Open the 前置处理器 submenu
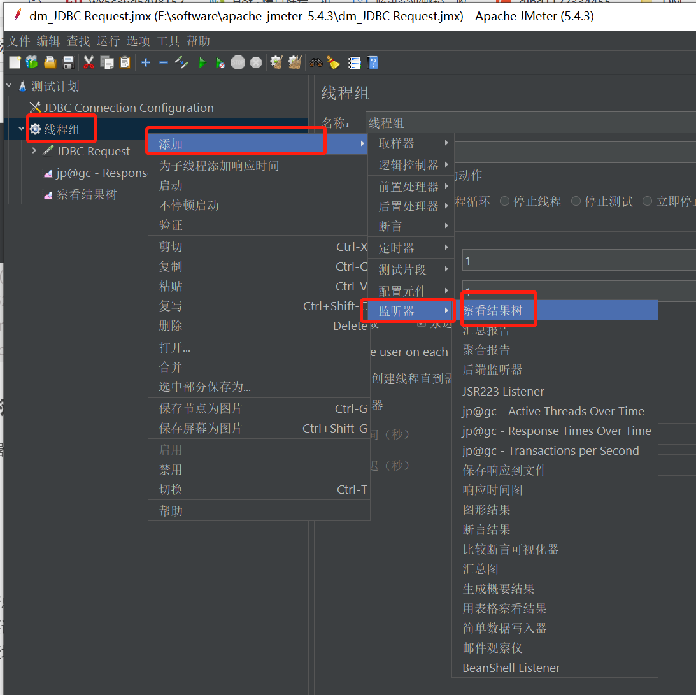 coord(411,187)
